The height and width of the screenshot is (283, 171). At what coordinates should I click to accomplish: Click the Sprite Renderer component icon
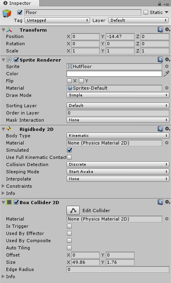click(9, 60)
